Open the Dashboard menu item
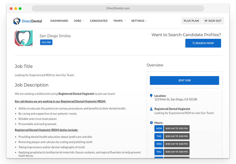This screenshot has height=164, width=236. 59,21
